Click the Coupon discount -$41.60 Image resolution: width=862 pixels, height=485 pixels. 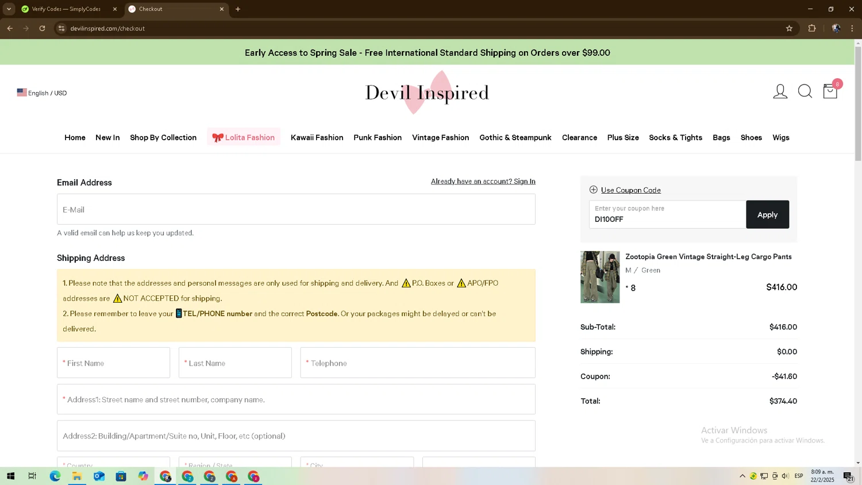(784, 376)
